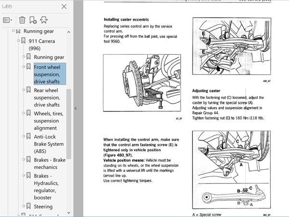Click the 'Vehicle position means:' text

124,160
